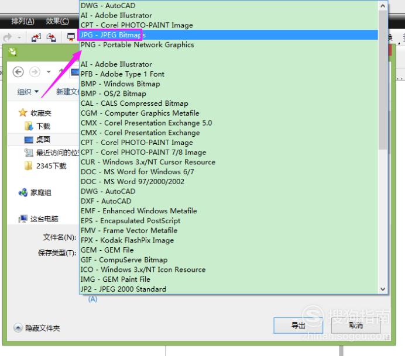
Task: Choose GIF - CompuServe Bitmap
Action: [x=229, y=260]
